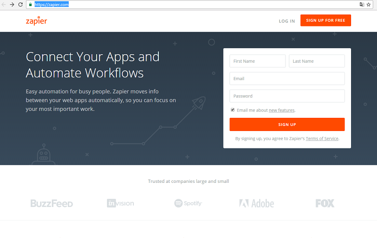
Task: Click the InVision logo
Action: click(x=120, y=204)
